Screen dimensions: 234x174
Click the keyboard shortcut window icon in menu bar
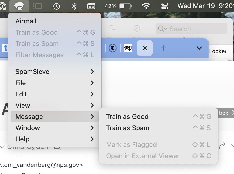[91, 6]
